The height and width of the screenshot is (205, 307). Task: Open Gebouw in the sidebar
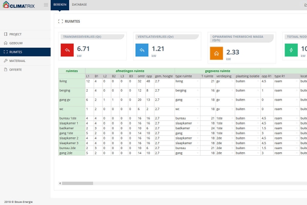point(25,43)
